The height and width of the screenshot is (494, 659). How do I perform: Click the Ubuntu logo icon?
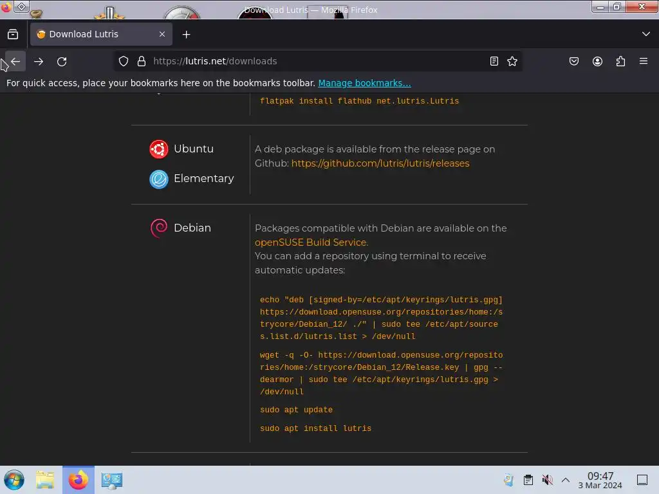click(159, 149)
